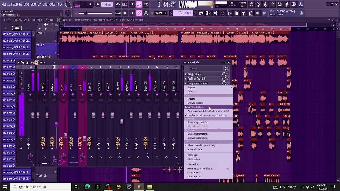Open the Presets submenu
340x191 pixels.
coord(208,99)
